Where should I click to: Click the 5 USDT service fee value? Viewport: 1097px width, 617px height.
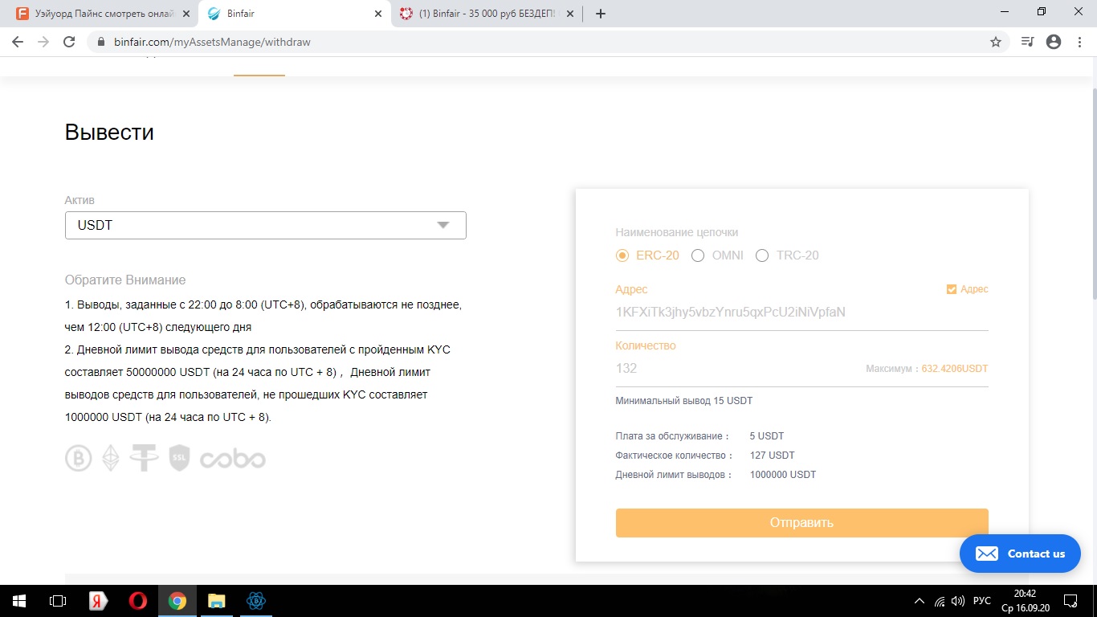(767, 436)
